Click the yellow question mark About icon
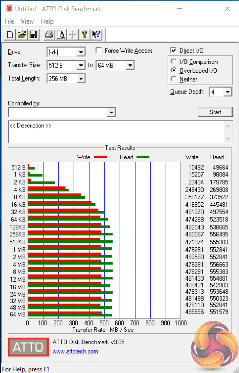Screen dimensions: 239x373 [84, 34]
